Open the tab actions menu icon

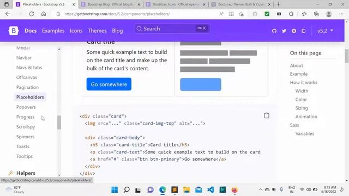pos(7,4)
